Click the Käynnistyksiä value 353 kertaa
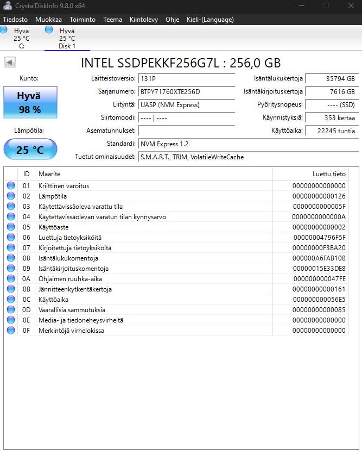The height and width of the screenshot is (453, 362). tap(332, 118)
